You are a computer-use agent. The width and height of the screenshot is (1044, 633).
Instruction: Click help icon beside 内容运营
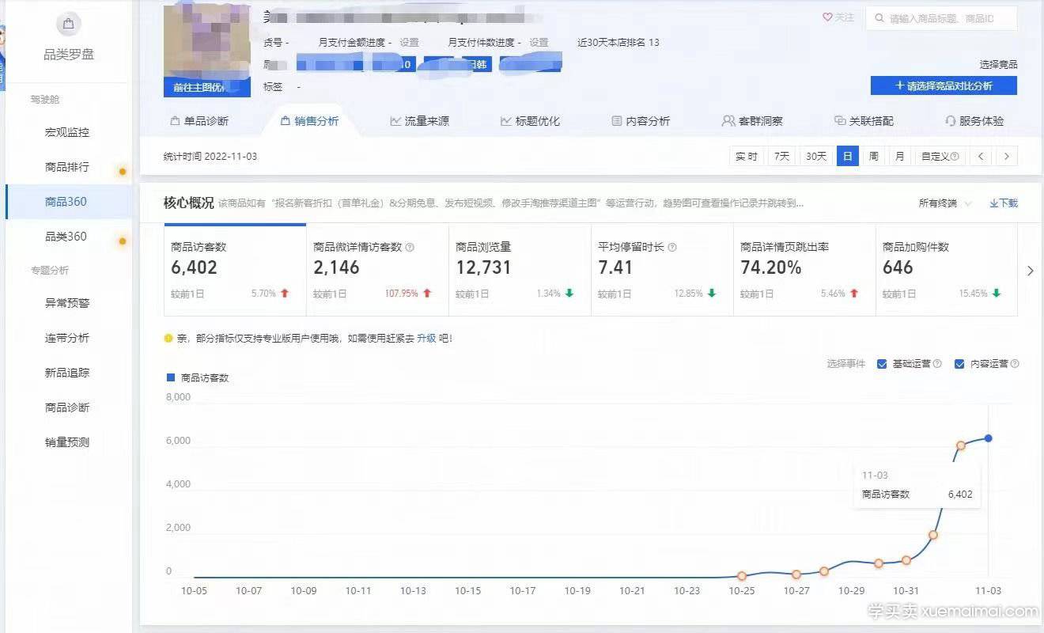point(1015,364)
